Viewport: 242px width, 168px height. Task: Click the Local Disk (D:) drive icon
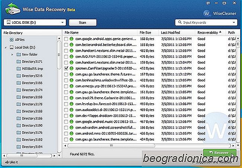(12, 47)
